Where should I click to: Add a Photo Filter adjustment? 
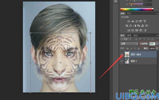pos(138,26)
